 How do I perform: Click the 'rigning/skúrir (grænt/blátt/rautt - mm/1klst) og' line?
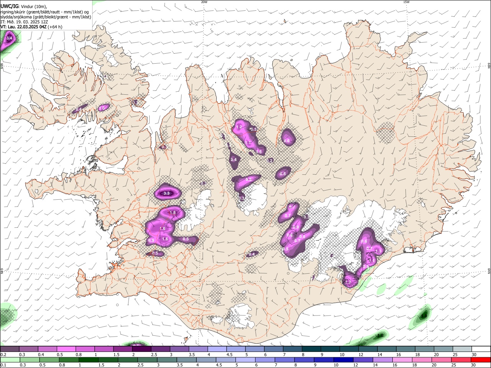click(44, 12)
